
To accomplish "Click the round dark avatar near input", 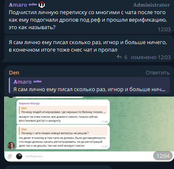I will click(x=19, y=157).
